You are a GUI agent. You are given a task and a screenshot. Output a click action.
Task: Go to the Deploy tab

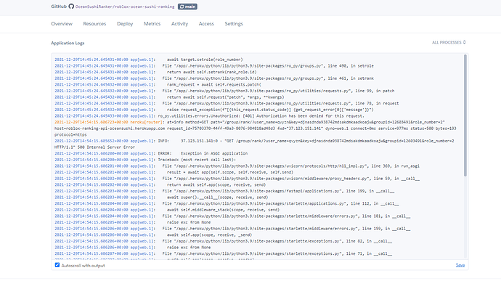pyautogui.click(x=125, y=24)
